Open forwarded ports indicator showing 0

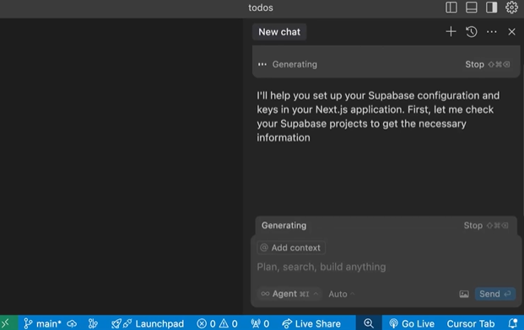(x=260, y=323)
